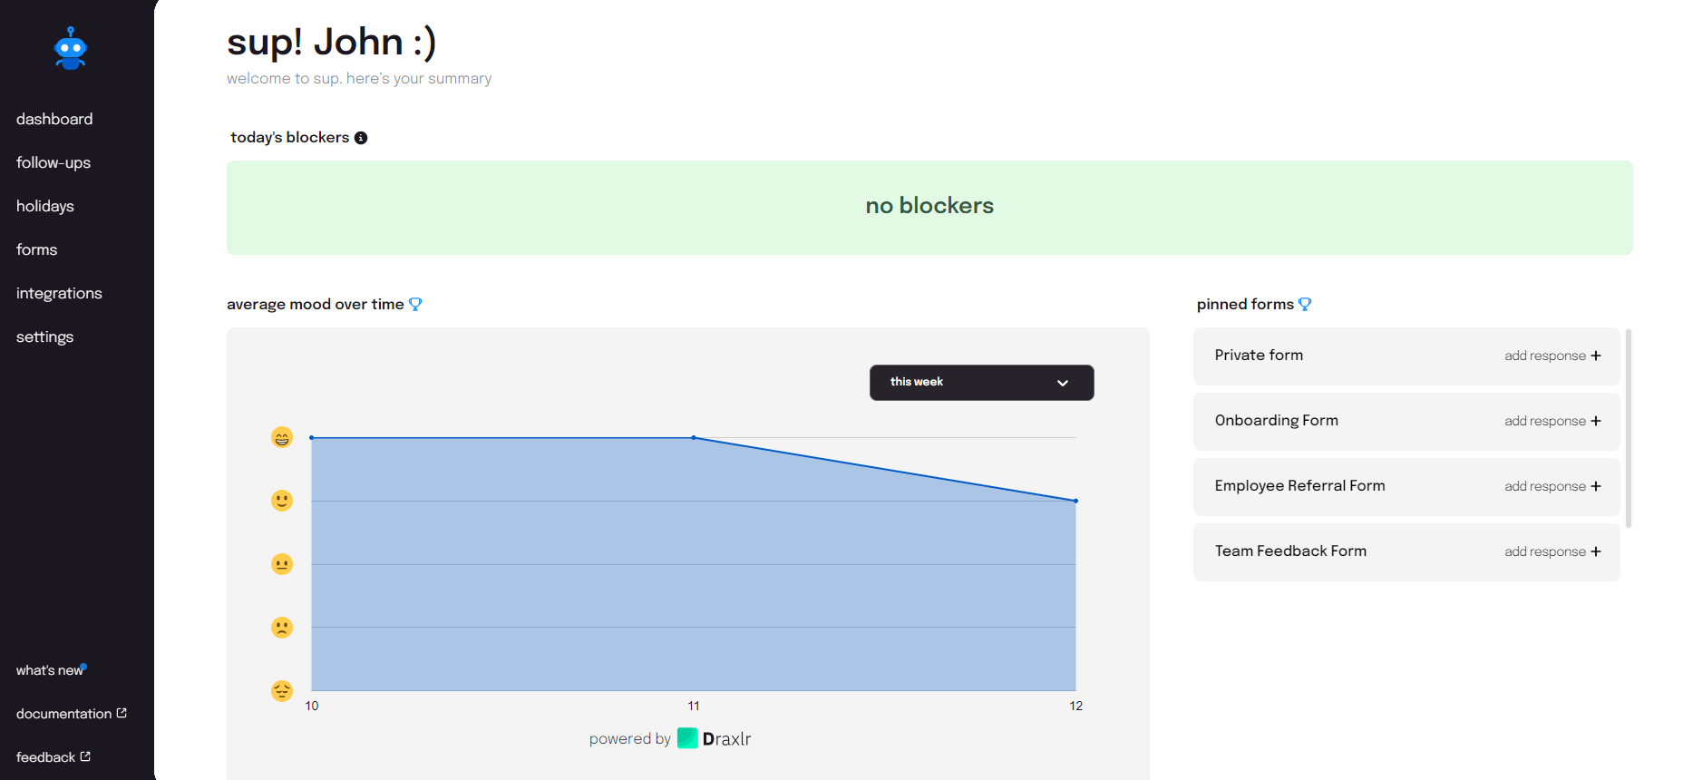Click chart data point at day 11
1683x780 pixels.
694,438
